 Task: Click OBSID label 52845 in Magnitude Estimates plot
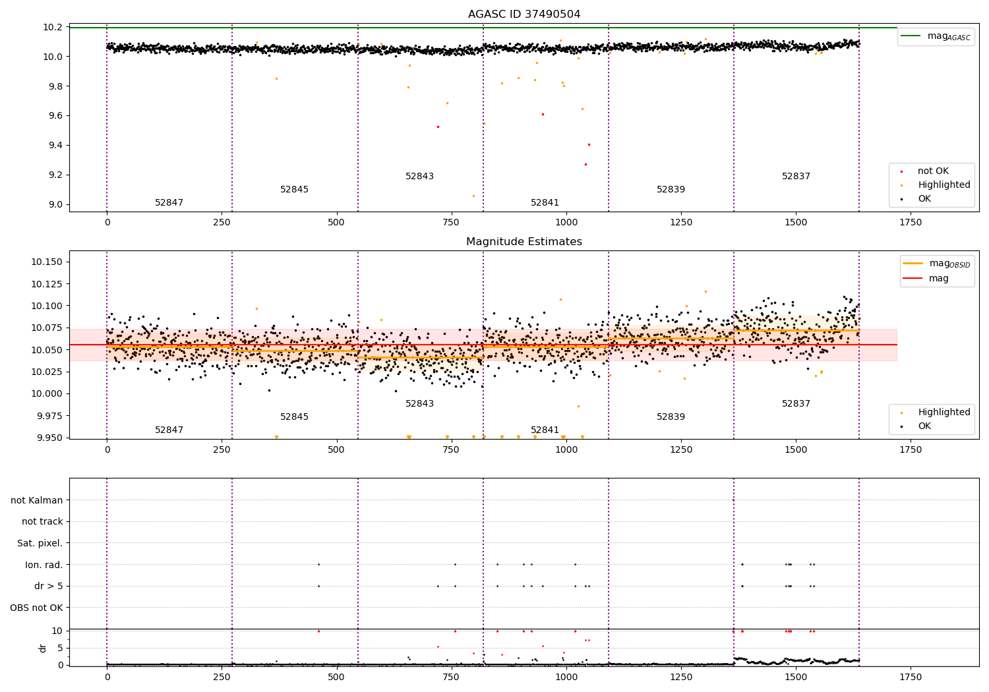click(294, 417)
